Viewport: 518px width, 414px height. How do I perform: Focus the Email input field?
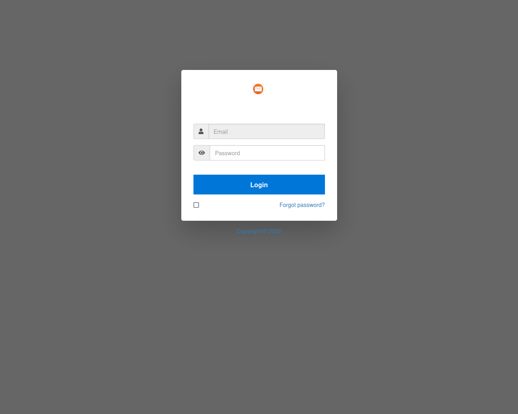[267, 131]
